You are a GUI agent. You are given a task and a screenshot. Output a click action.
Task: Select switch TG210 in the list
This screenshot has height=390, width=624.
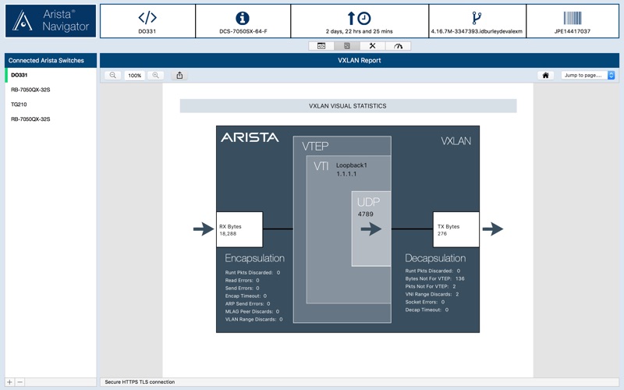(51, 105)
